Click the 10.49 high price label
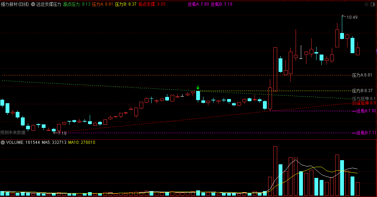The width and height of the screenshot is (377, 197). point(352,17)
